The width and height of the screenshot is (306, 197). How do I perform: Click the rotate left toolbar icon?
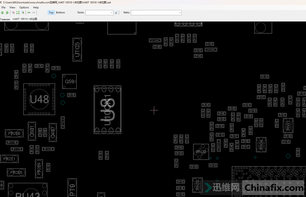pos(2,13)
